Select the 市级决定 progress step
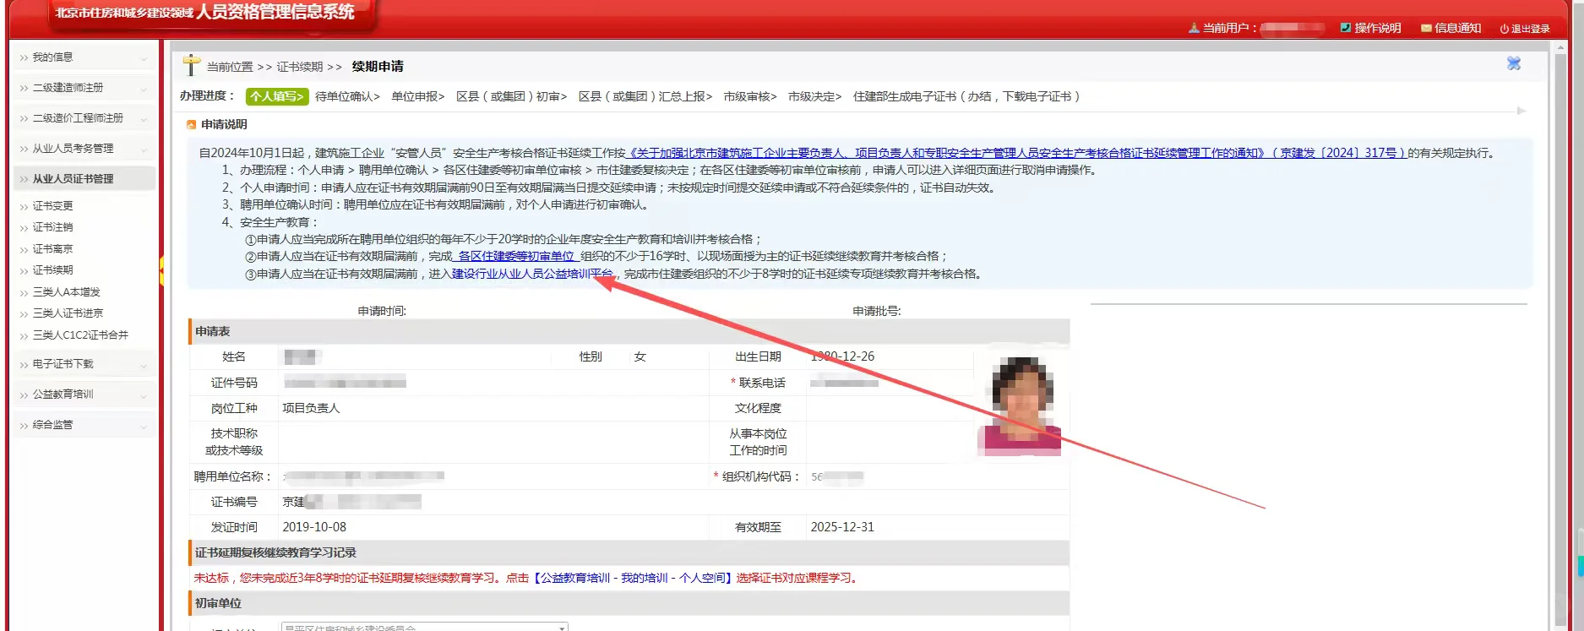The width and height of the screenshot is (1584, 631). (x=814, y=96)
